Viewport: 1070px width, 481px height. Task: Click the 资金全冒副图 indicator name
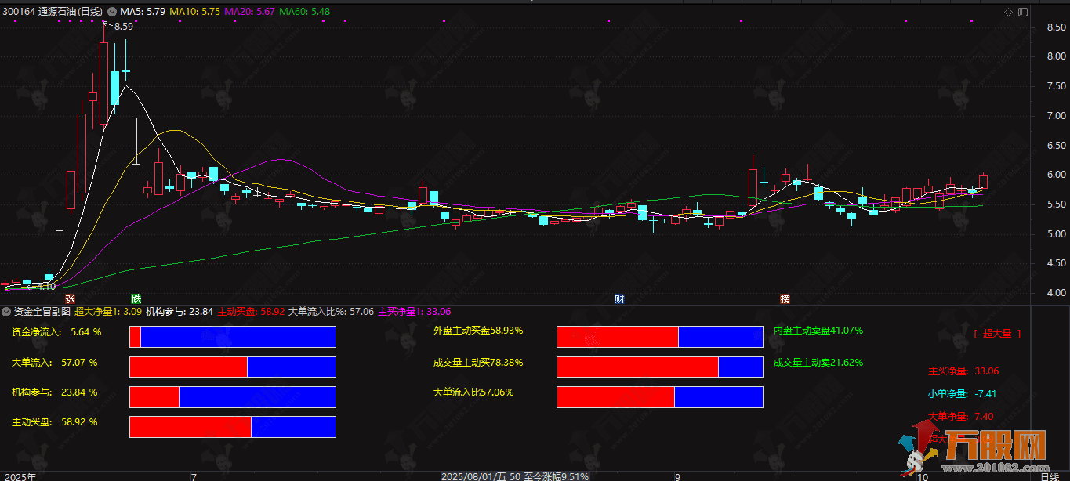pyautogui.click(x=41, y=312)
